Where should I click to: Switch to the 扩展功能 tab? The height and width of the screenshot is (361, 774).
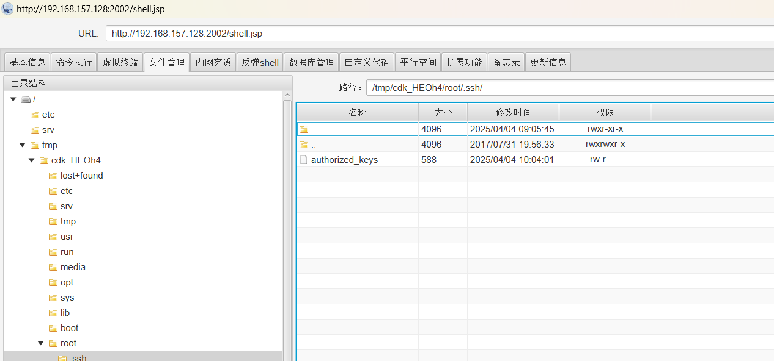click(x=465, y=62)
